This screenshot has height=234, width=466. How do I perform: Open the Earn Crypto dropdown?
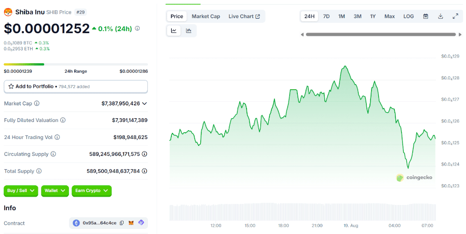[x=91, y=190]
